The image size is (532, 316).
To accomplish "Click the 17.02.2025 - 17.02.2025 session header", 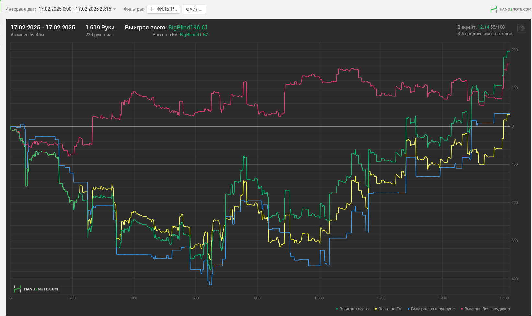I will pyautogui.click(x=43, y=28).
